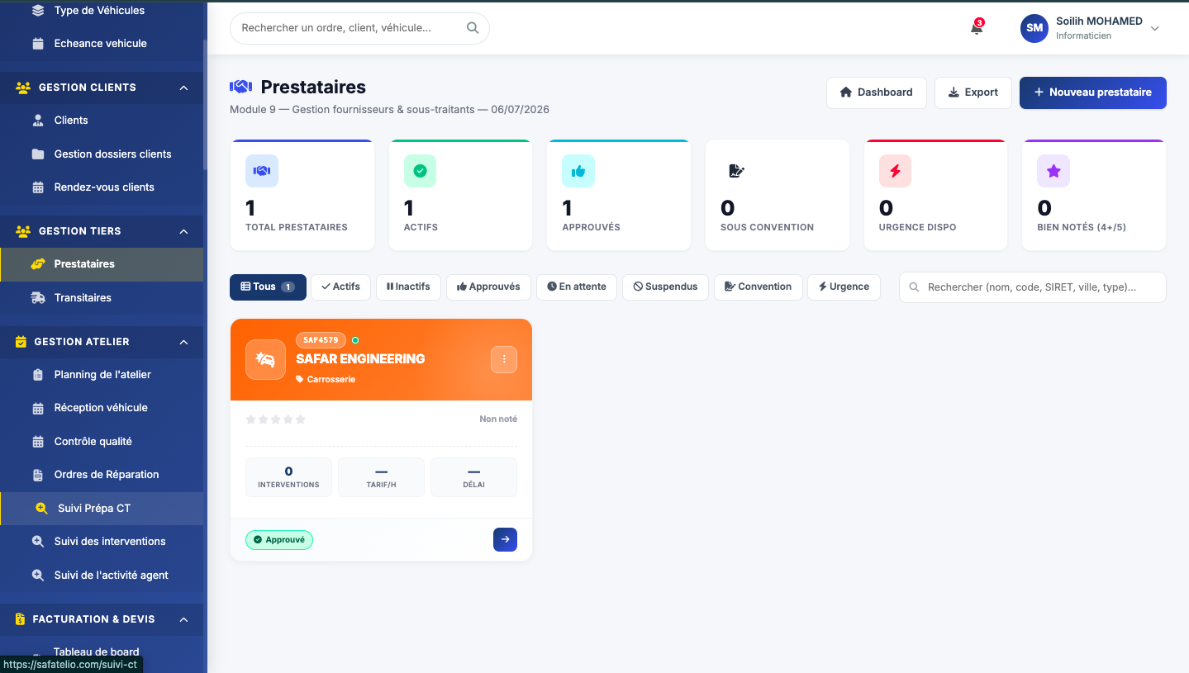Screen dimensions: 1189x673
Task: Click the Prestataires handshake icon beside page title
Action: point(240,87)
